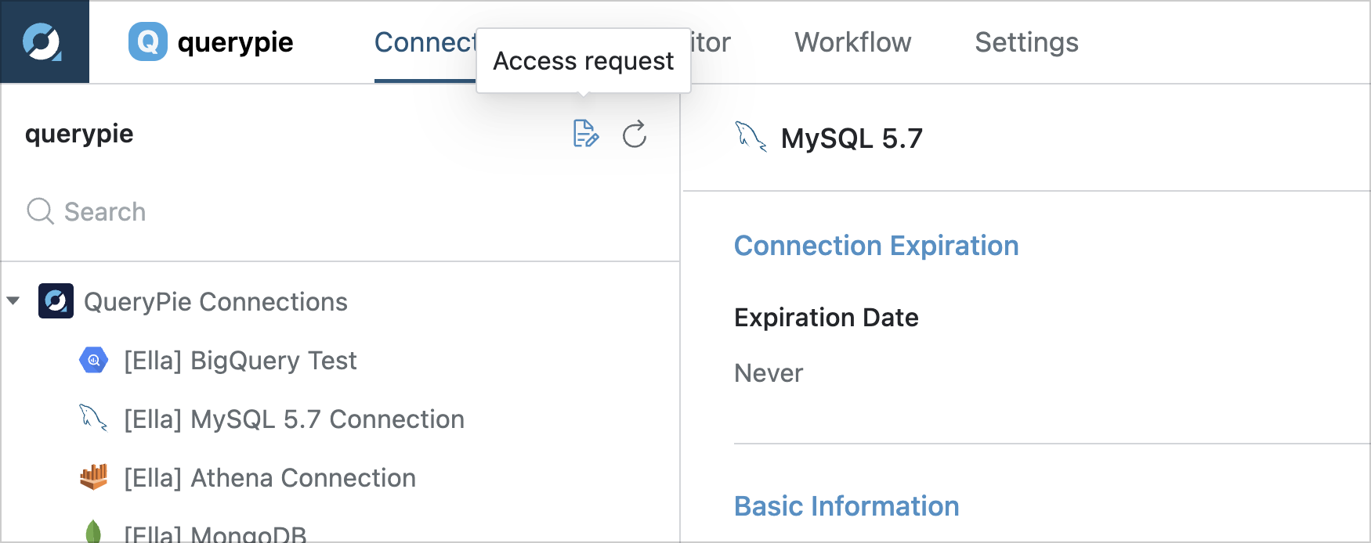Click the querypie brand name text

[236, 43]
